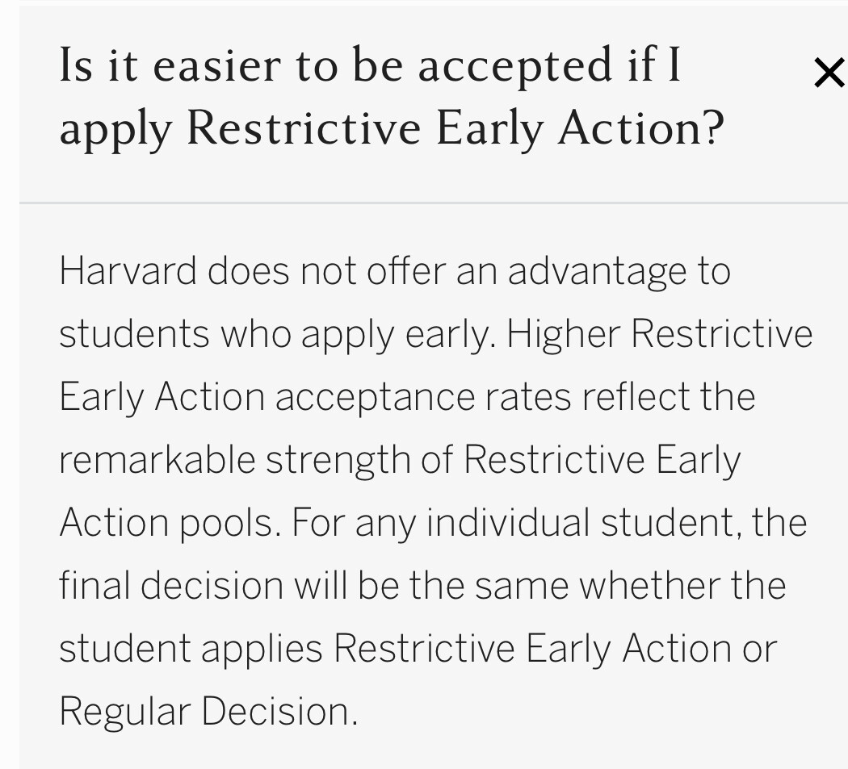Click the 'Regular Decision.' text

[x=208, y=712]
